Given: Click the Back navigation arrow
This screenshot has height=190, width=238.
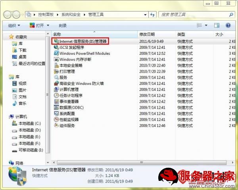Looking at the screenshot, I should click(x=8, y=14).
